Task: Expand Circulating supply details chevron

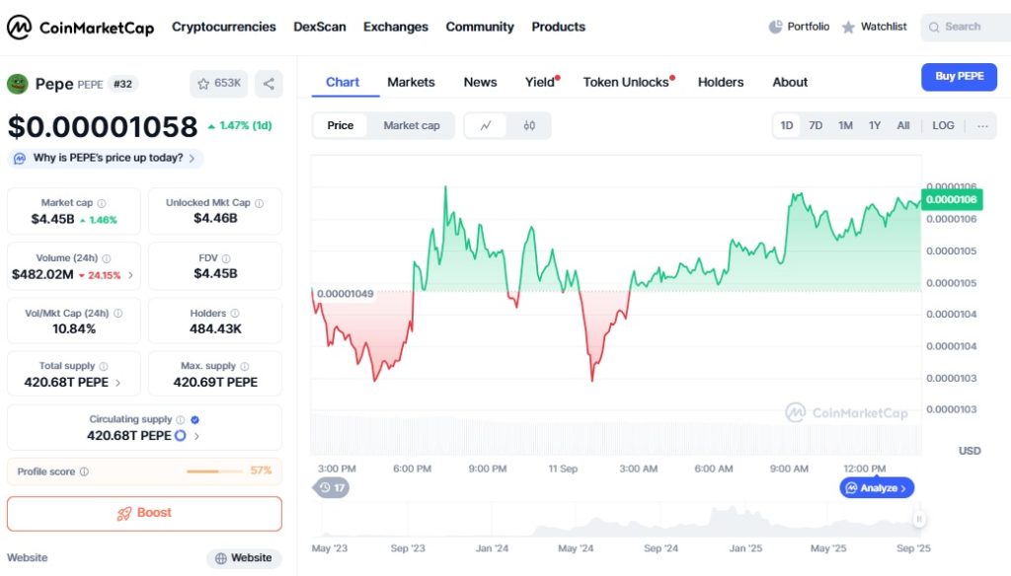Action: [196, 436]
